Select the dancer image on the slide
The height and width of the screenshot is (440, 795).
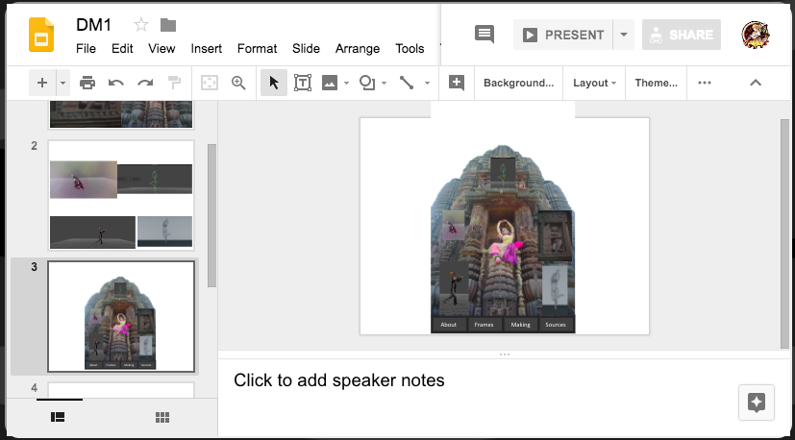tap(506, 242)
